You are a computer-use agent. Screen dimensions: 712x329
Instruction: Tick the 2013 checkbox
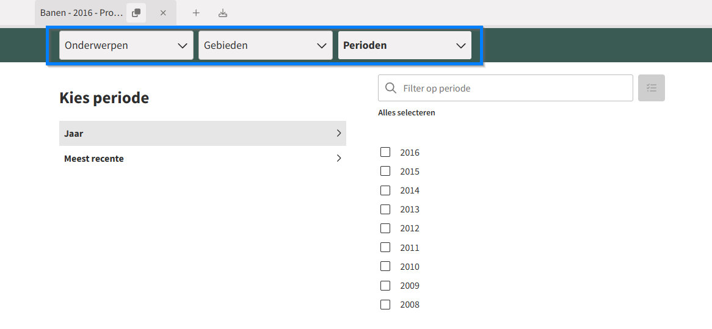click(385, 209)
